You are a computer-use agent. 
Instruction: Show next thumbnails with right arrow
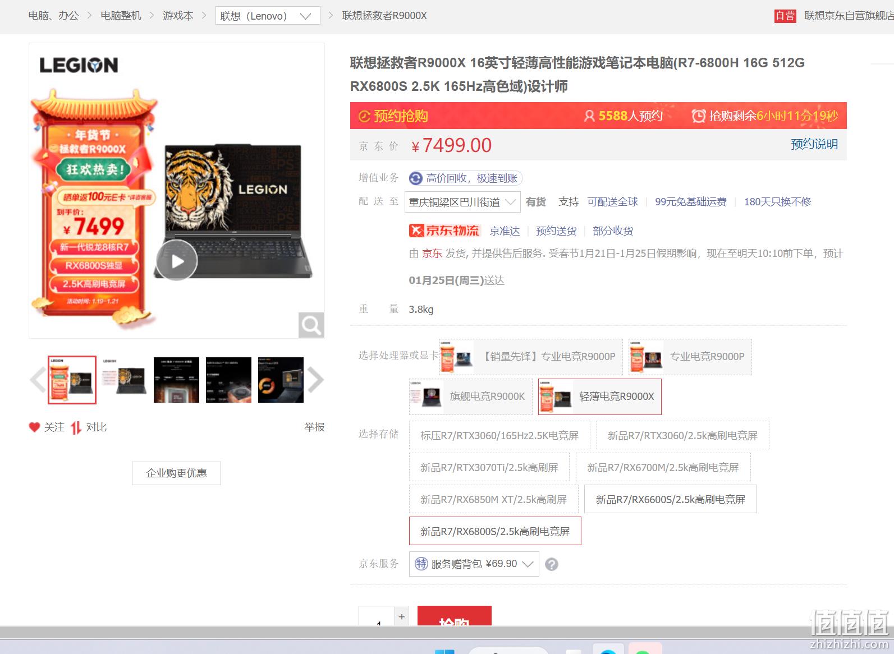point(315,380)
